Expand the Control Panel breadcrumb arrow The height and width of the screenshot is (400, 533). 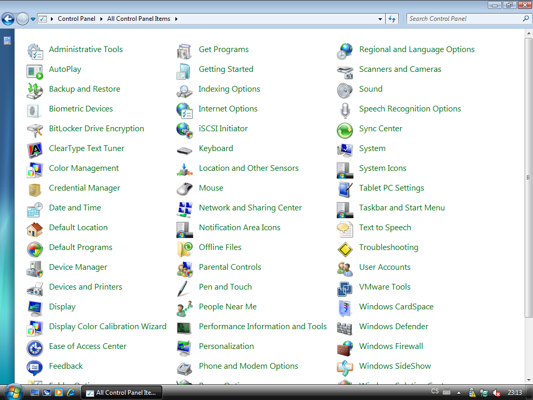coord(101,19)
